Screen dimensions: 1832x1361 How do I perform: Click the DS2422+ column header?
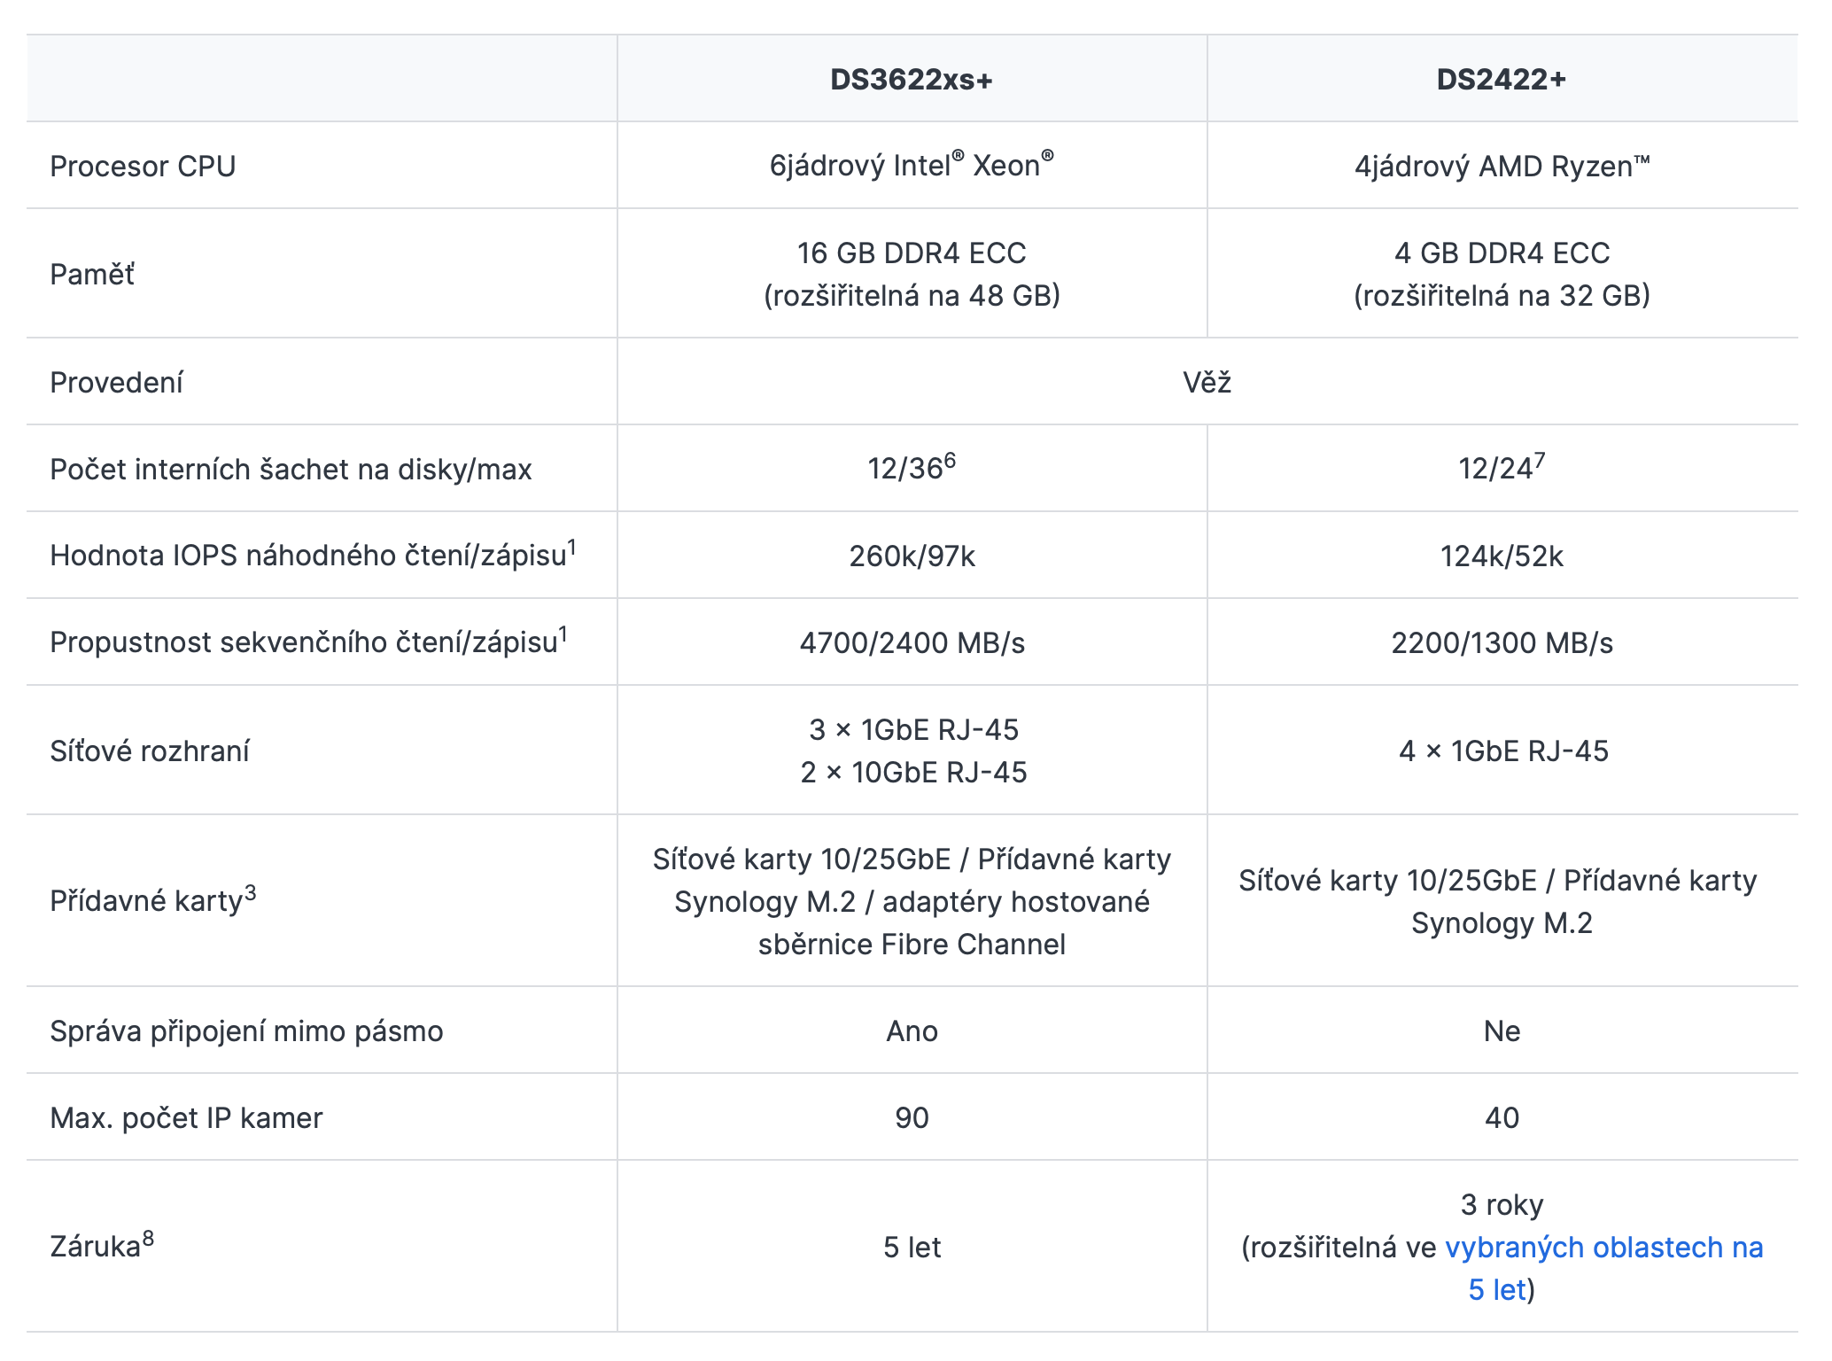point(1501,80)
